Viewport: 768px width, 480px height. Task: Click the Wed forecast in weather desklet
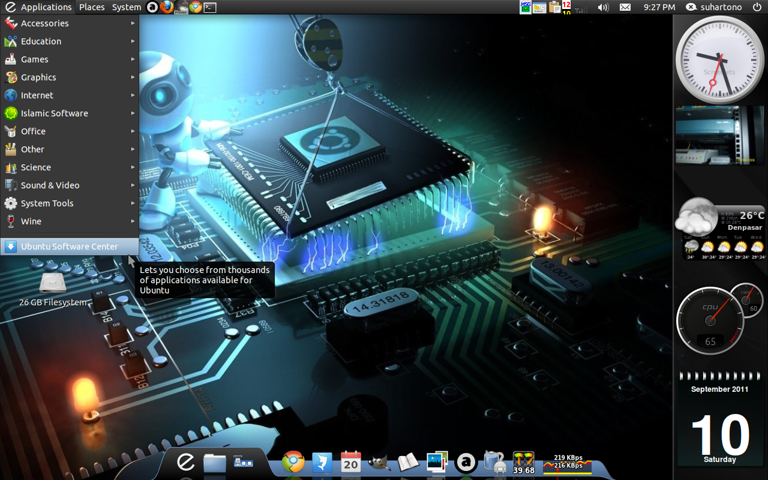click(757, 247)
